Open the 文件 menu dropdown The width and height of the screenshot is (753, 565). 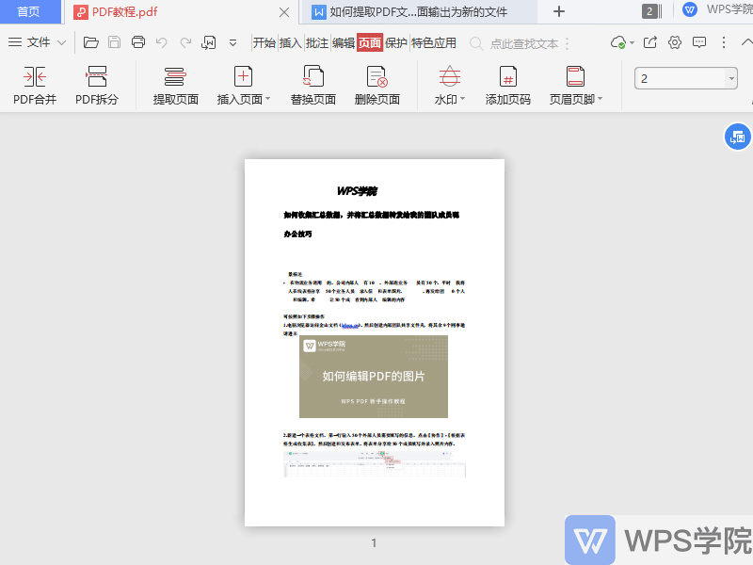[37, 42]
